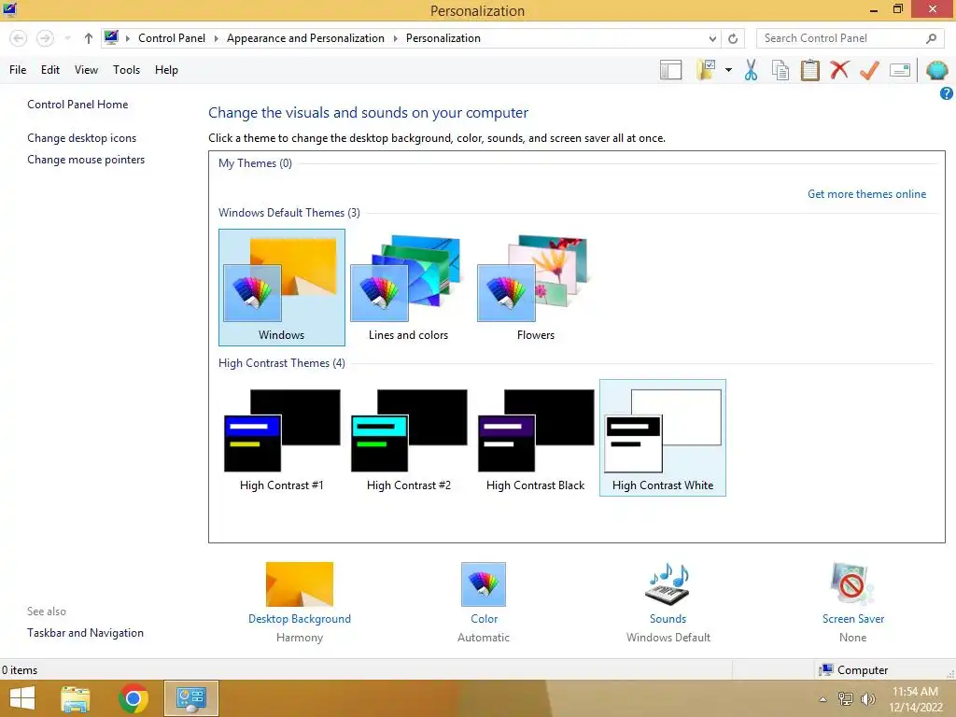The image size is (956, 717).
Task: Open the Screen Saver settings icon
Action: point(852,584)
